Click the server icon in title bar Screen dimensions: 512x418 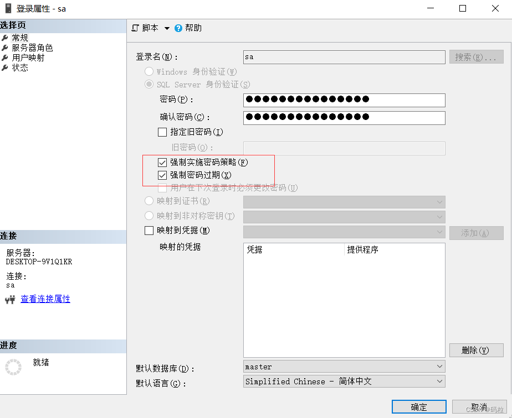8,8
